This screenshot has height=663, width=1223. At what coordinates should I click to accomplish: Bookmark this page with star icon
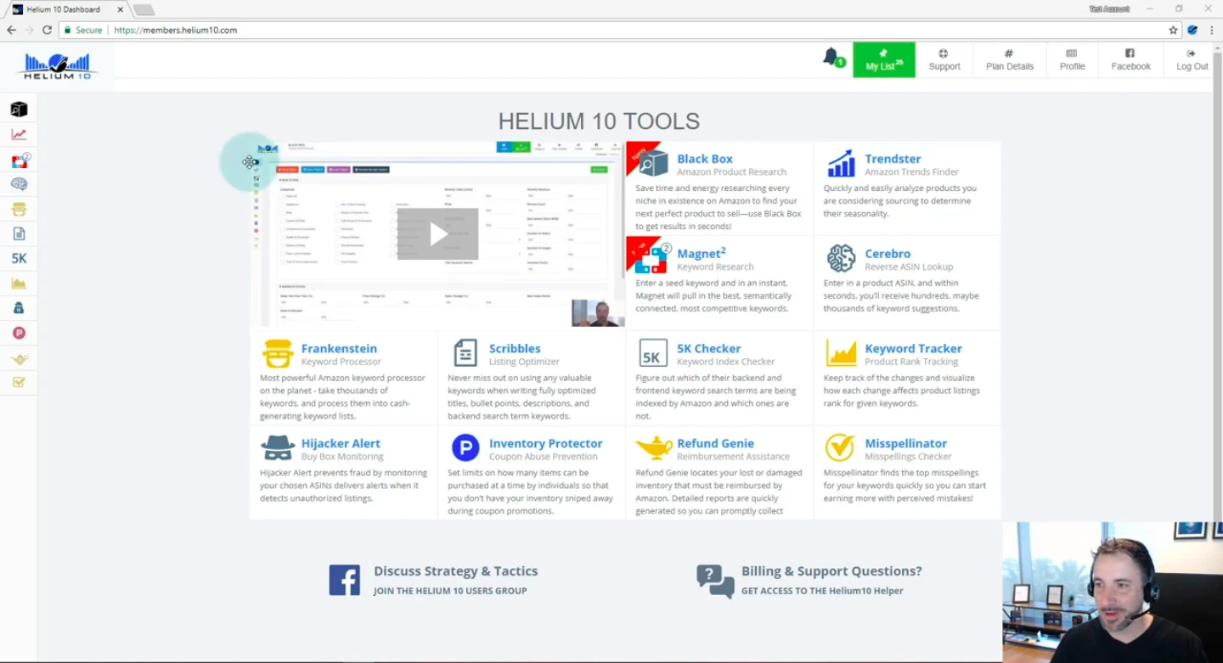1173,30
